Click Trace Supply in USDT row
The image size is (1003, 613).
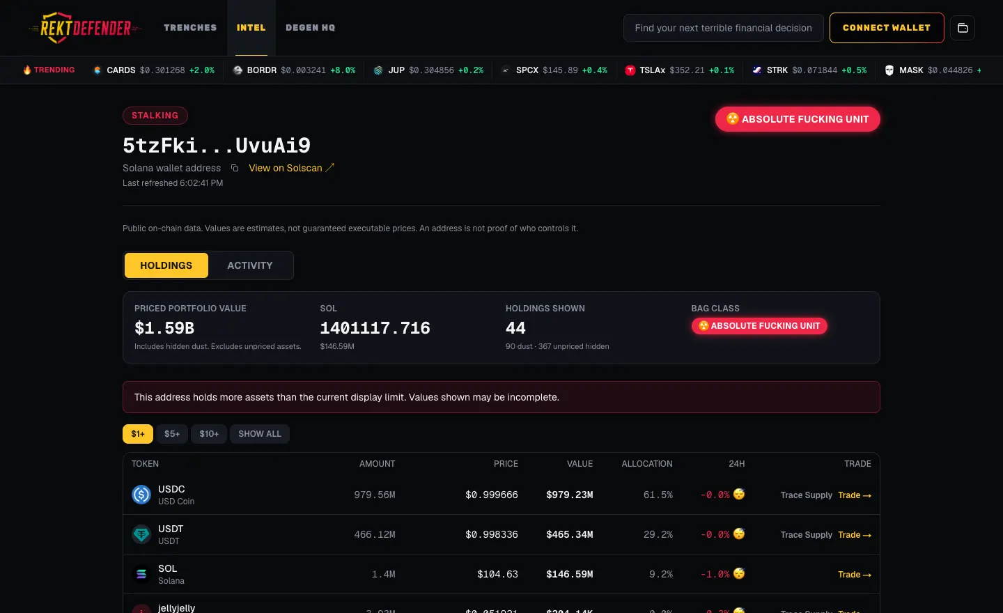coord(807,535)
